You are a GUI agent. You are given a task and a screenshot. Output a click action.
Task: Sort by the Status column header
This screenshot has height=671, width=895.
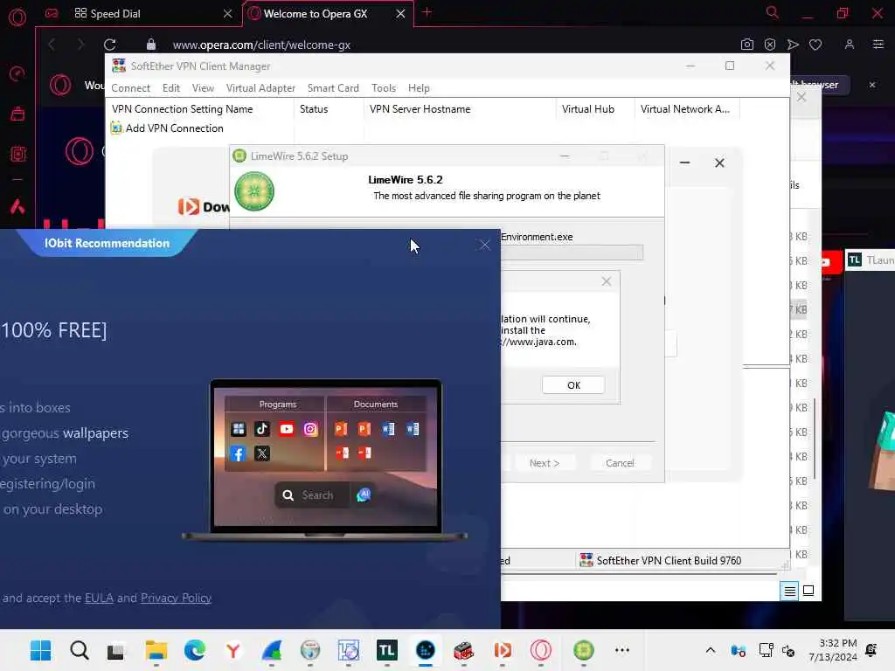coord(329,109)
